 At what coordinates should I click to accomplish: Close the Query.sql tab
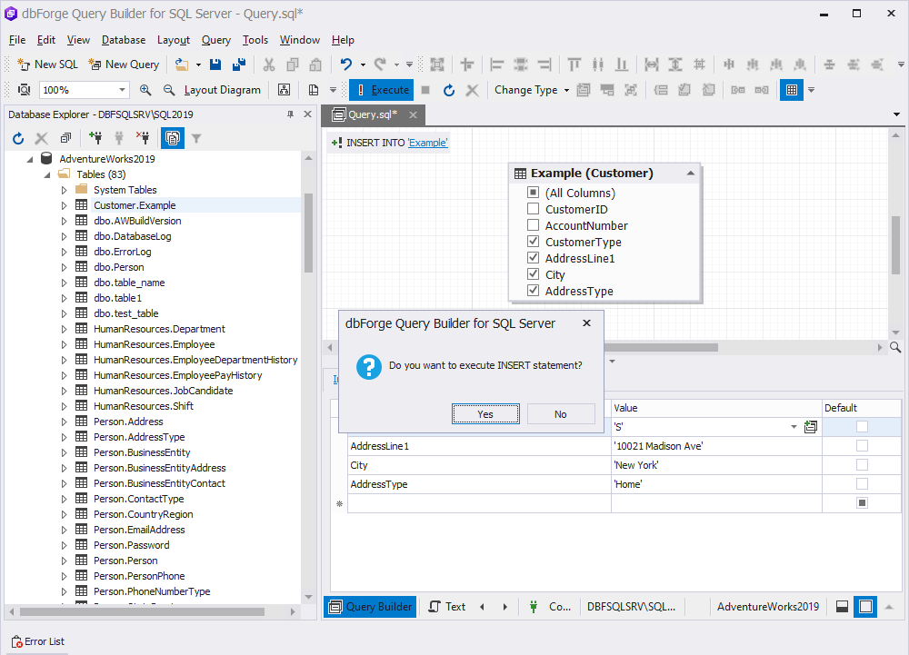[413, 114]
